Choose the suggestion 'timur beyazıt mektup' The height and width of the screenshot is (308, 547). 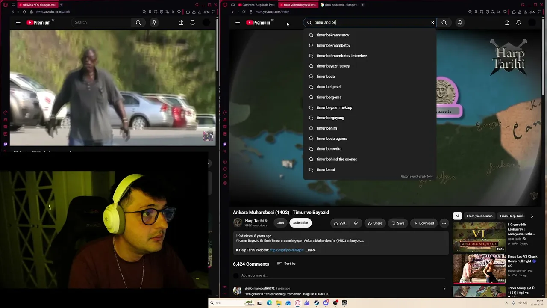(x=370, y=107)
